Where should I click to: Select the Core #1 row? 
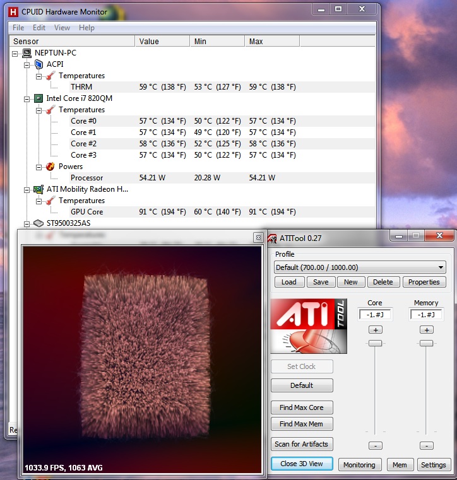[x=222, y=132]
